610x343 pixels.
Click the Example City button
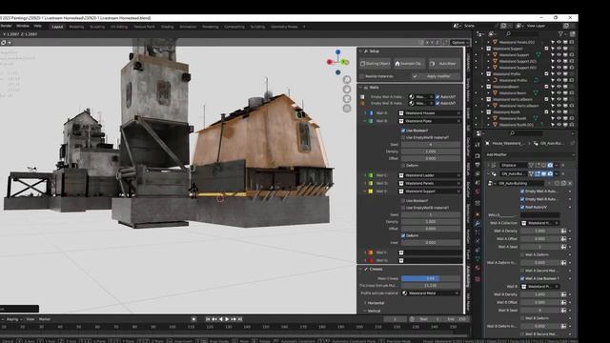click(409, 64)
